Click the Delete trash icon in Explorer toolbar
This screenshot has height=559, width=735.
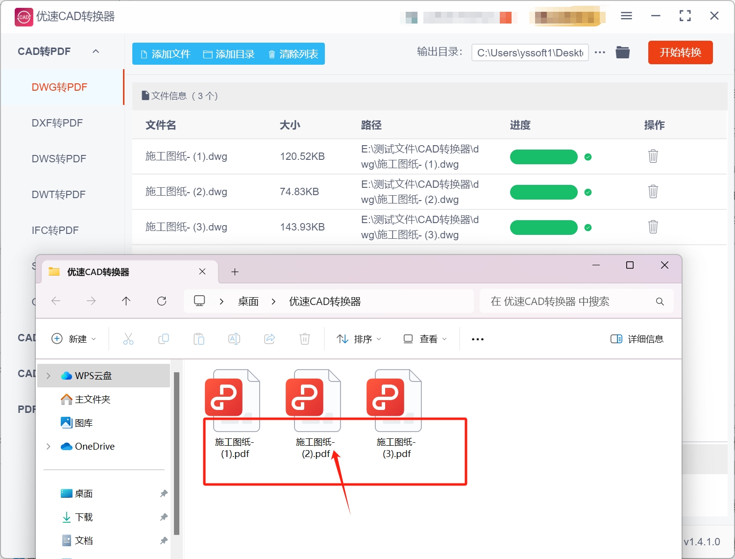[x=305, y=339]
